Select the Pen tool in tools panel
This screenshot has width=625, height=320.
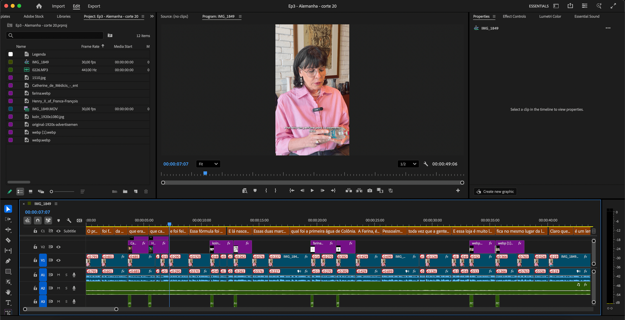coord(8,261)
